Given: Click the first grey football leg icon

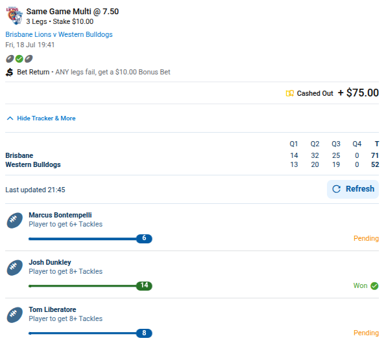Looking at the screenshot, I should (10, 59).
